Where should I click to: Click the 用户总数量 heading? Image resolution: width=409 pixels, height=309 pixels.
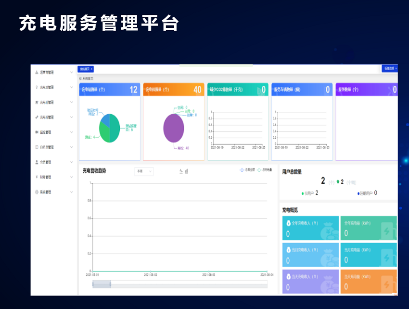point(292,172)
